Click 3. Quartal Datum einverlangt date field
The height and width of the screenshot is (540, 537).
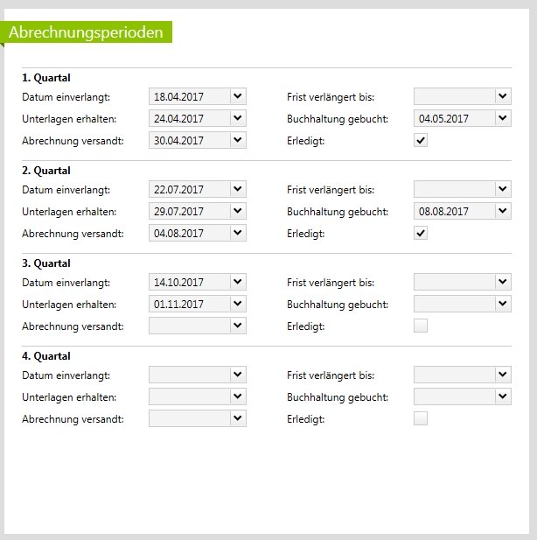click(x=189, y=281)
